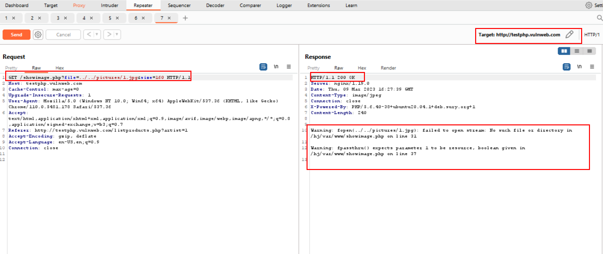Show non-printable characters in Response panel
This screenshot has width=603, height=254.
pos(579,67)
